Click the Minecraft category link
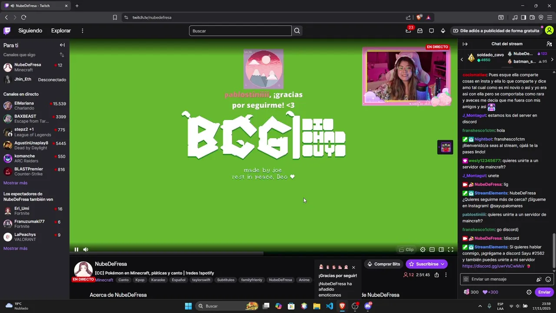 (x=104, y=280)
